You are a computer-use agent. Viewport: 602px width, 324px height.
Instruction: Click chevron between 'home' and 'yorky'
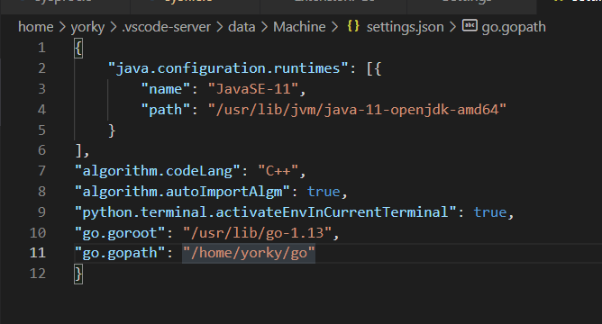coord(62,27)
